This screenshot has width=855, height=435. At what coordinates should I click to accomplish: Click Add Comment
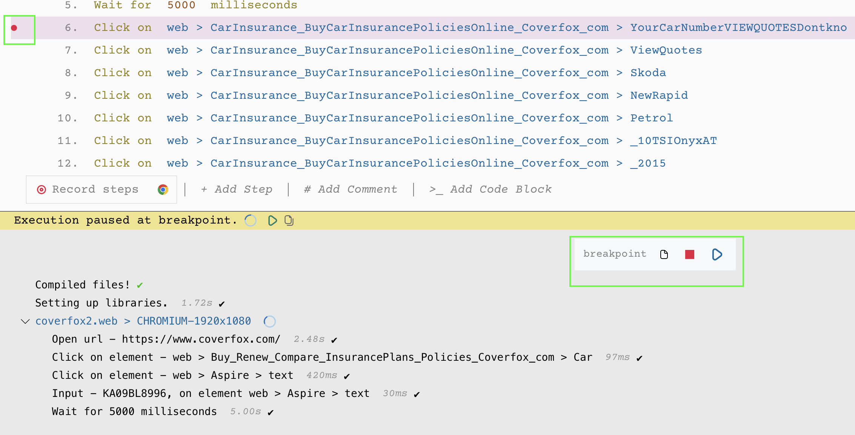click(350, 189)
